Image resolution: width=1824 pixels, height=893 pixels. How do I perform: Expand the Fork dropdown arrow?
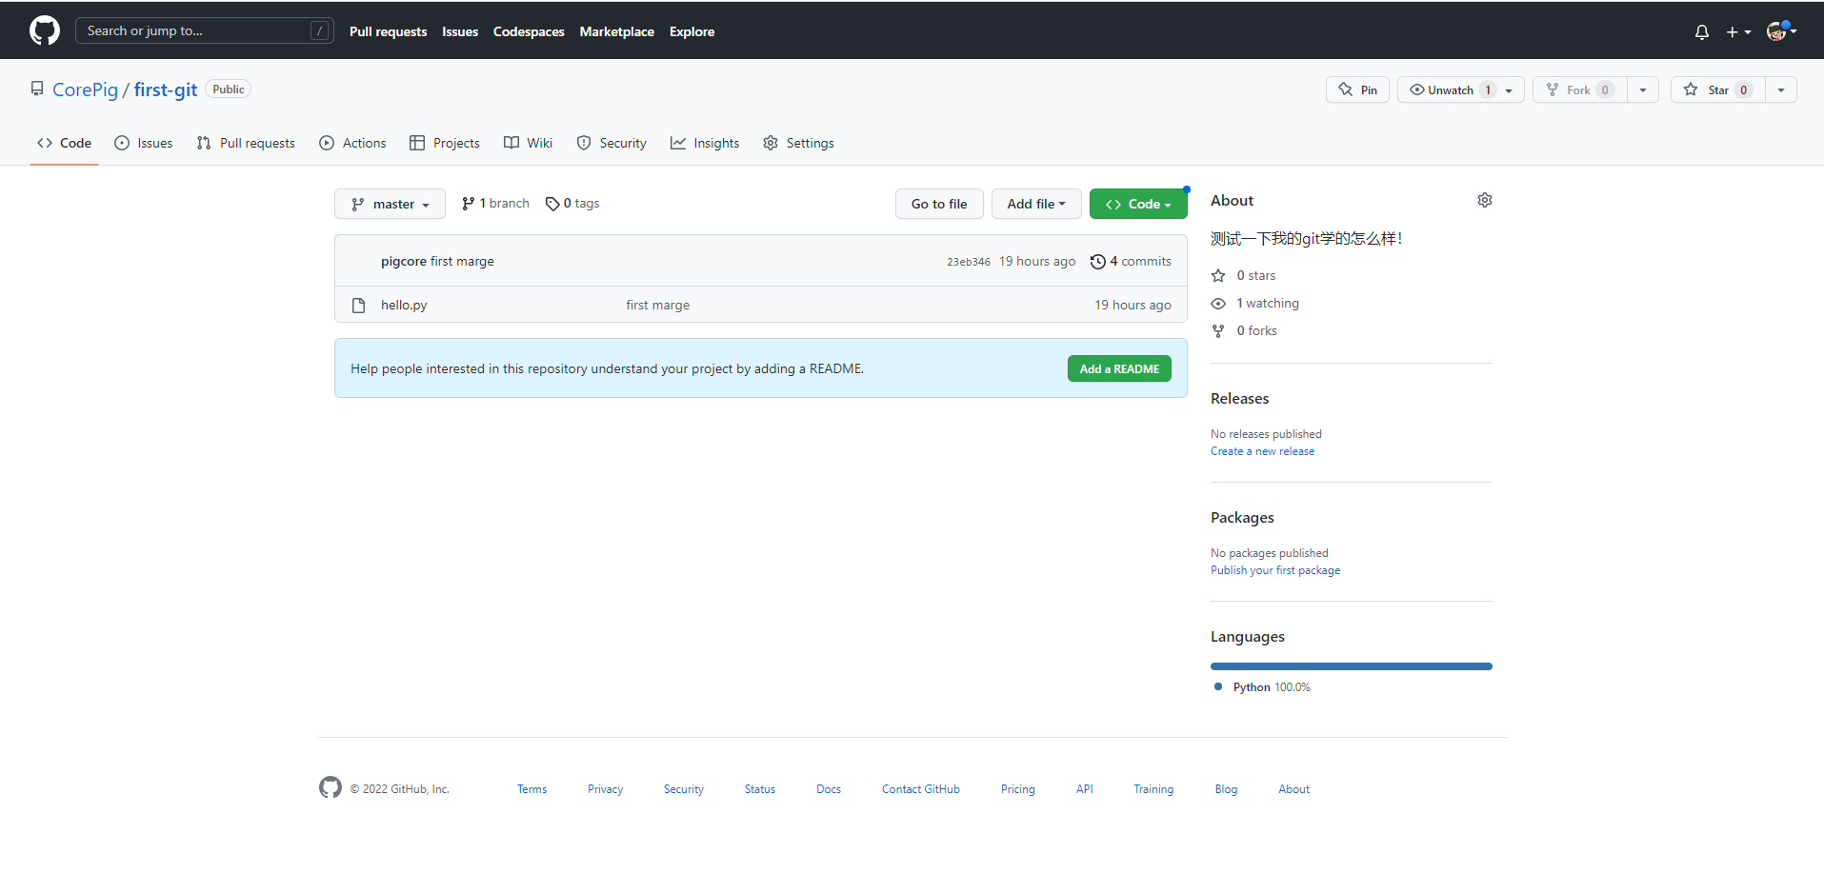1643,89
